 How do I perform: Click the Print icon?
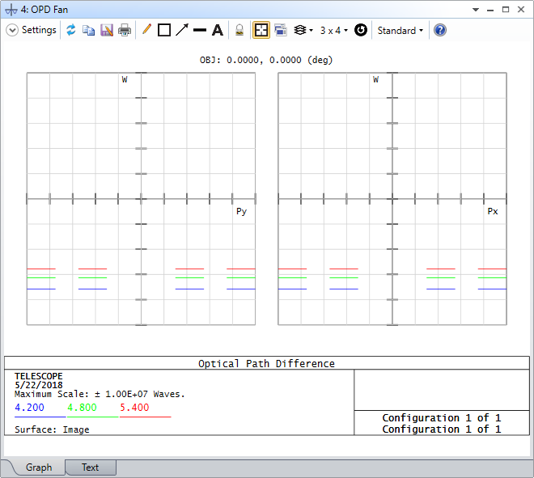click(x=125, y=30)
